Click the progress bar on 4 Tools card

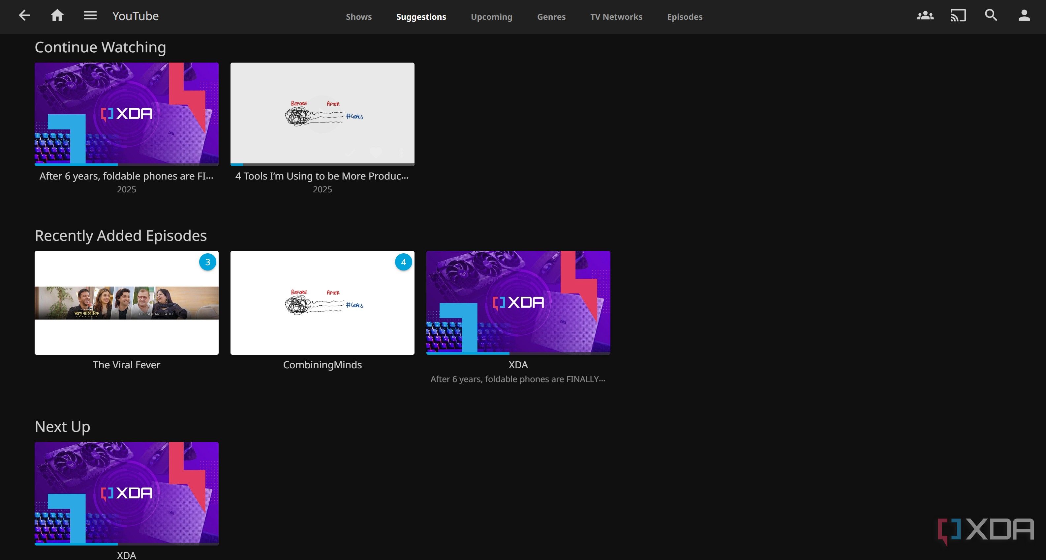[x=322, y=165]
